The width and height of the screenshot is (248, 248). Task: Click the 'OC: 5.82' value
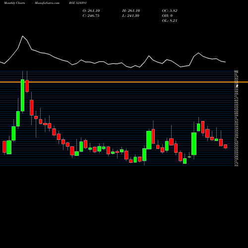point(170,11)
